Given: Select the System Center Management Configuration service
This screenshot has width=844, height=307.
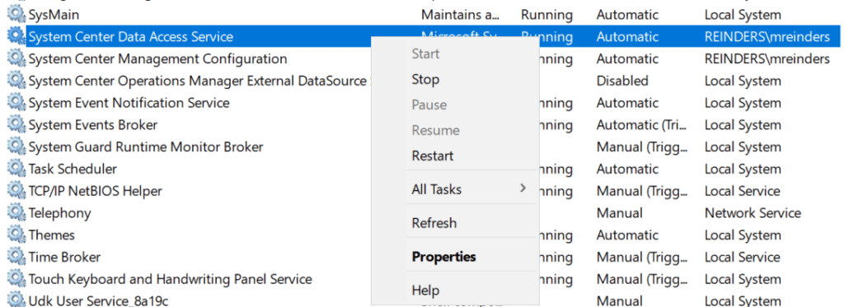Looking at the screenshot, I should [157, 58].
